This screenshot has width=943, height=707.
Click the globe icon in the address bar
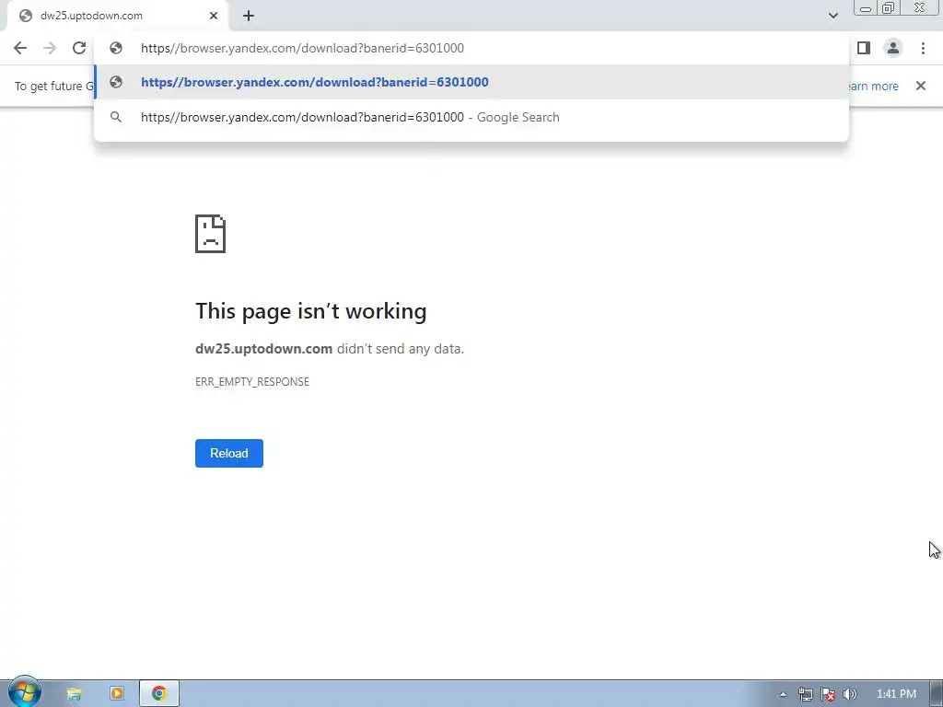click(x=116, y=48)
